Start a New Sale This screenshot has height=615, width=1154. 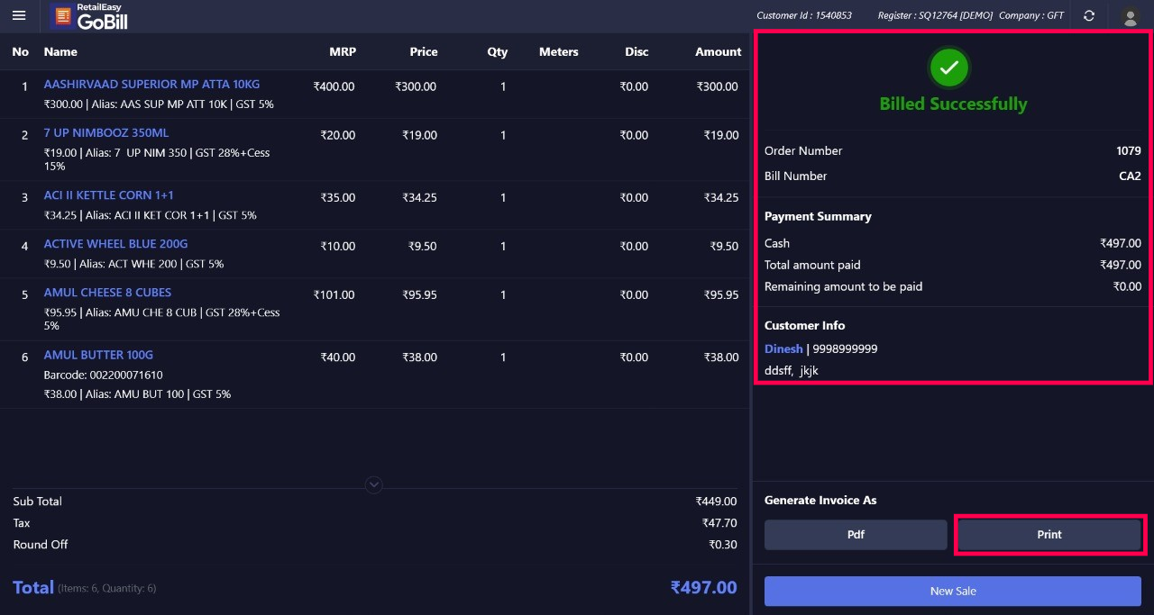coord(953,592)
